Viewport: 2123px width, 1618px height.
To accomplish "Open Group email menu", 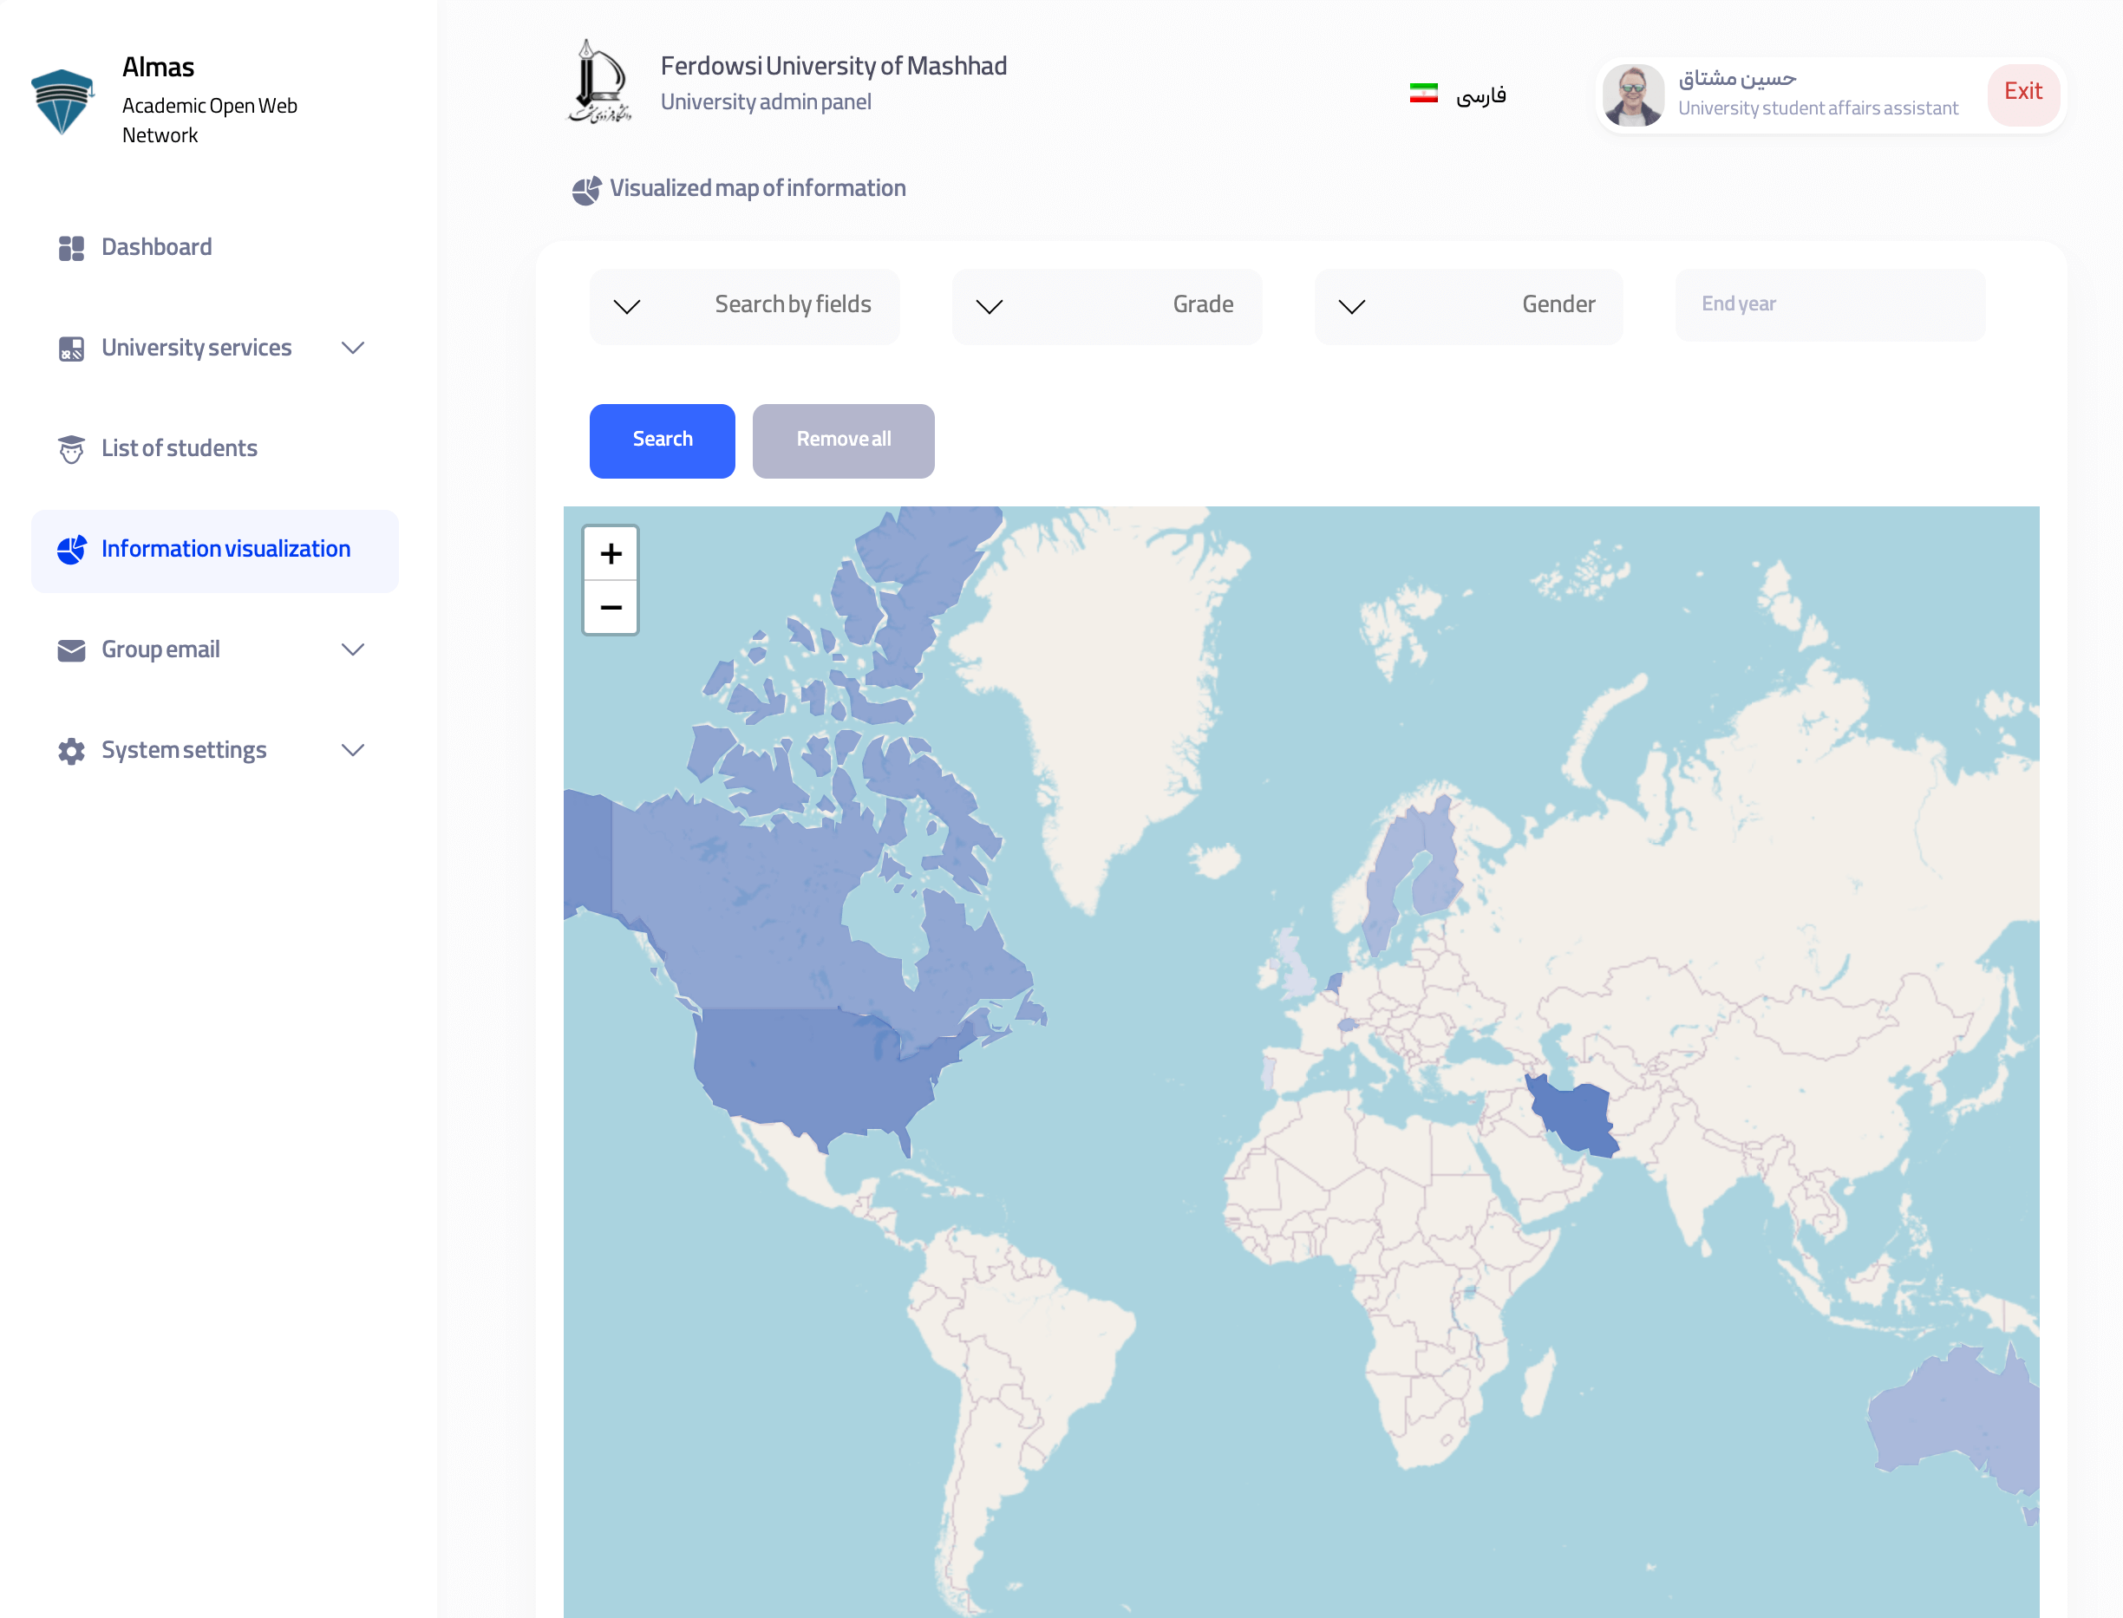I will 215,650.
